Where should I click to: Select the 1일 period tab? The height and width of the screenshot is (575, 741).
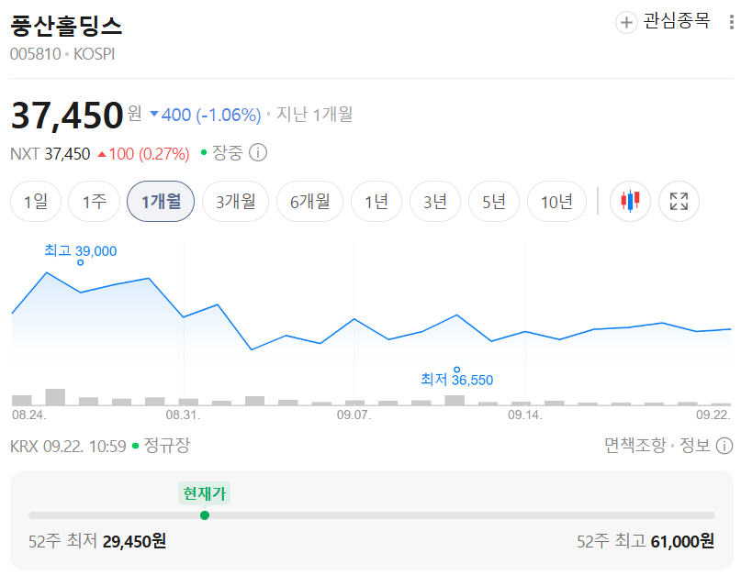[x=36, y=202]
